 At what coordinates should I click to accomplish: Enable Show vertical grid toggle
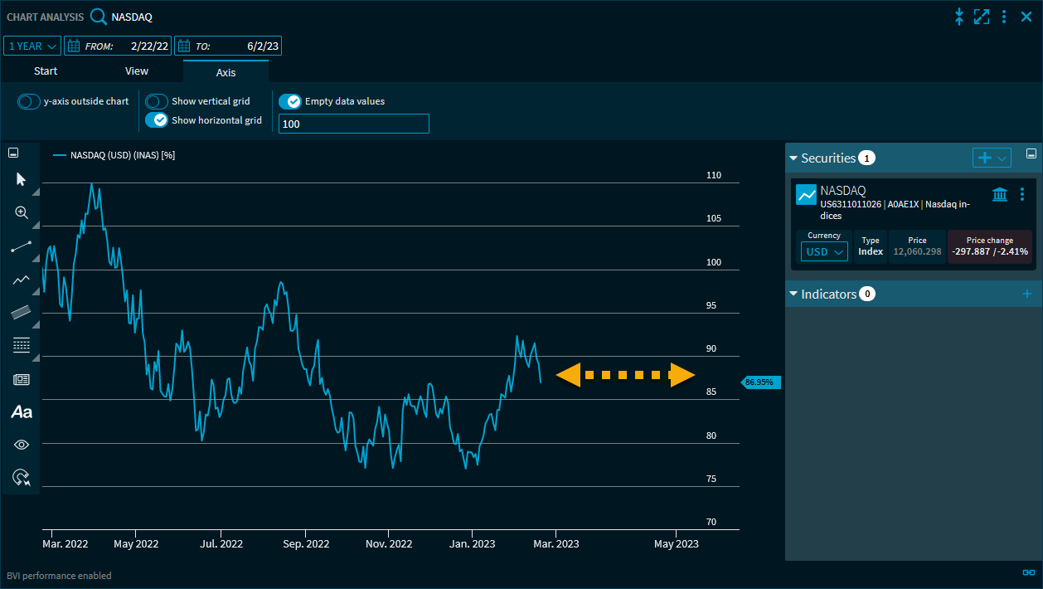157,101
